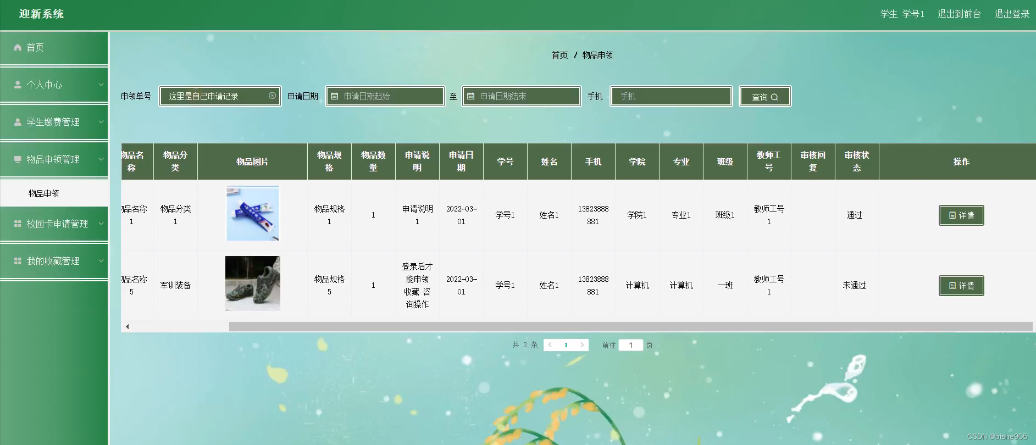
Task: Click the left arrow of the horizontal scrollbar
Action: click(127, 326)
